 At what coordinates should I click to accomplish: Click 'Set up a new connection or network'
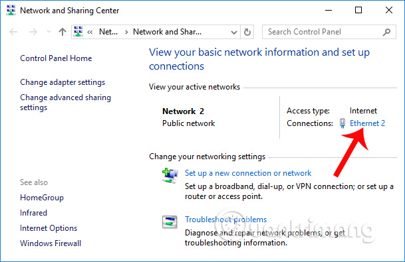coord(248,173)
